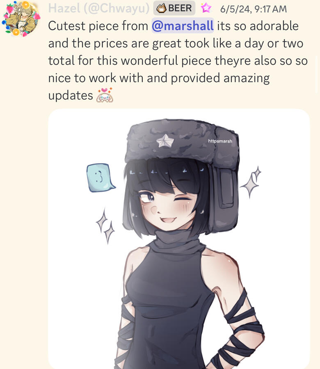Click the message text starting 'Cutest piece'
The width and height of the screenshot is (320, 369).
[x=178, y=61]
